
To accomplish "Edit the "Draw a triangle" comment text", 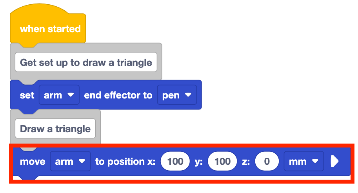I will pos(55,129).
